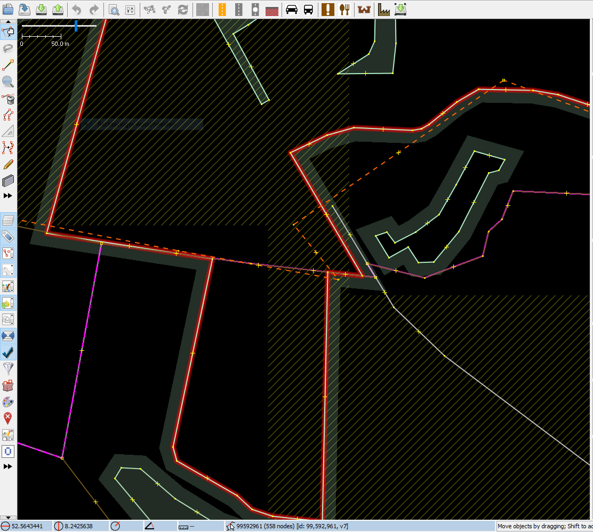Activate the Lasso selection tool
Viewport: 593px width, 532px height.
8,49
